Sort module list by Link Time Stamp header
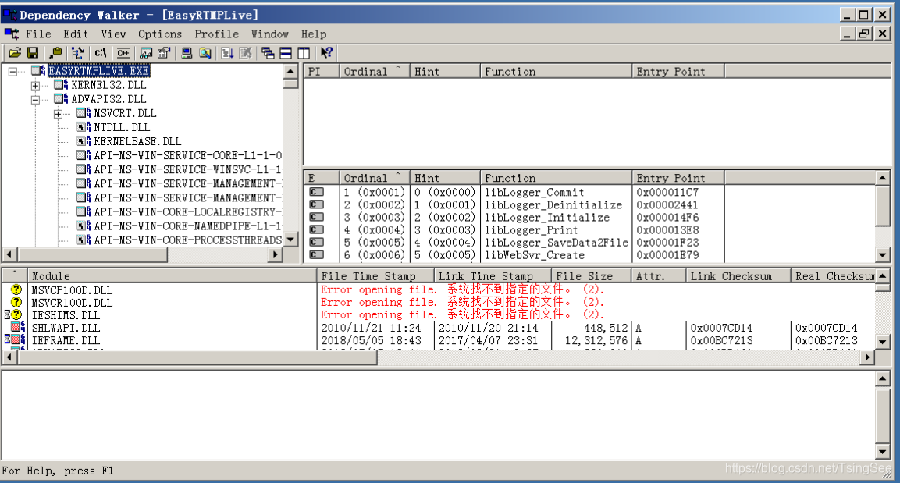The height and width of the screenshot is (483, 900). coord(493,276)
